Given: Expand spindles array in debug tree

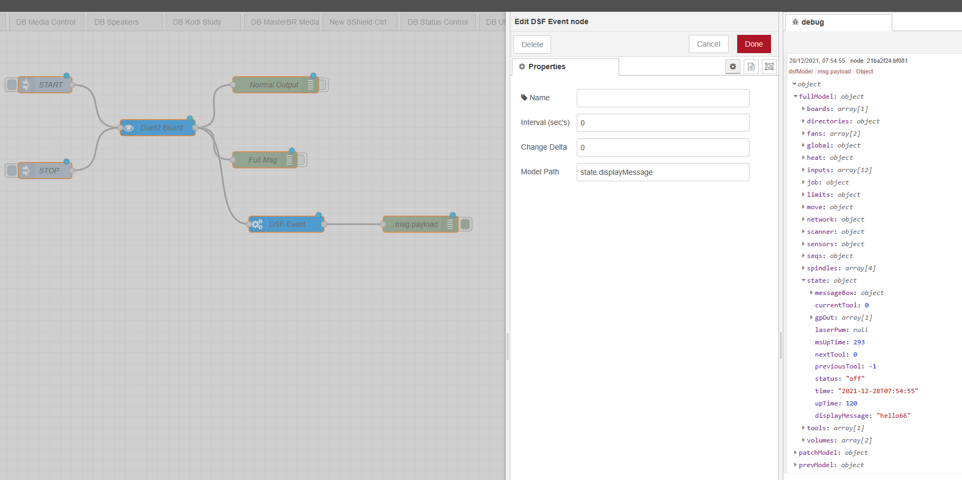Looking at the screenshot, I should 803,268.
